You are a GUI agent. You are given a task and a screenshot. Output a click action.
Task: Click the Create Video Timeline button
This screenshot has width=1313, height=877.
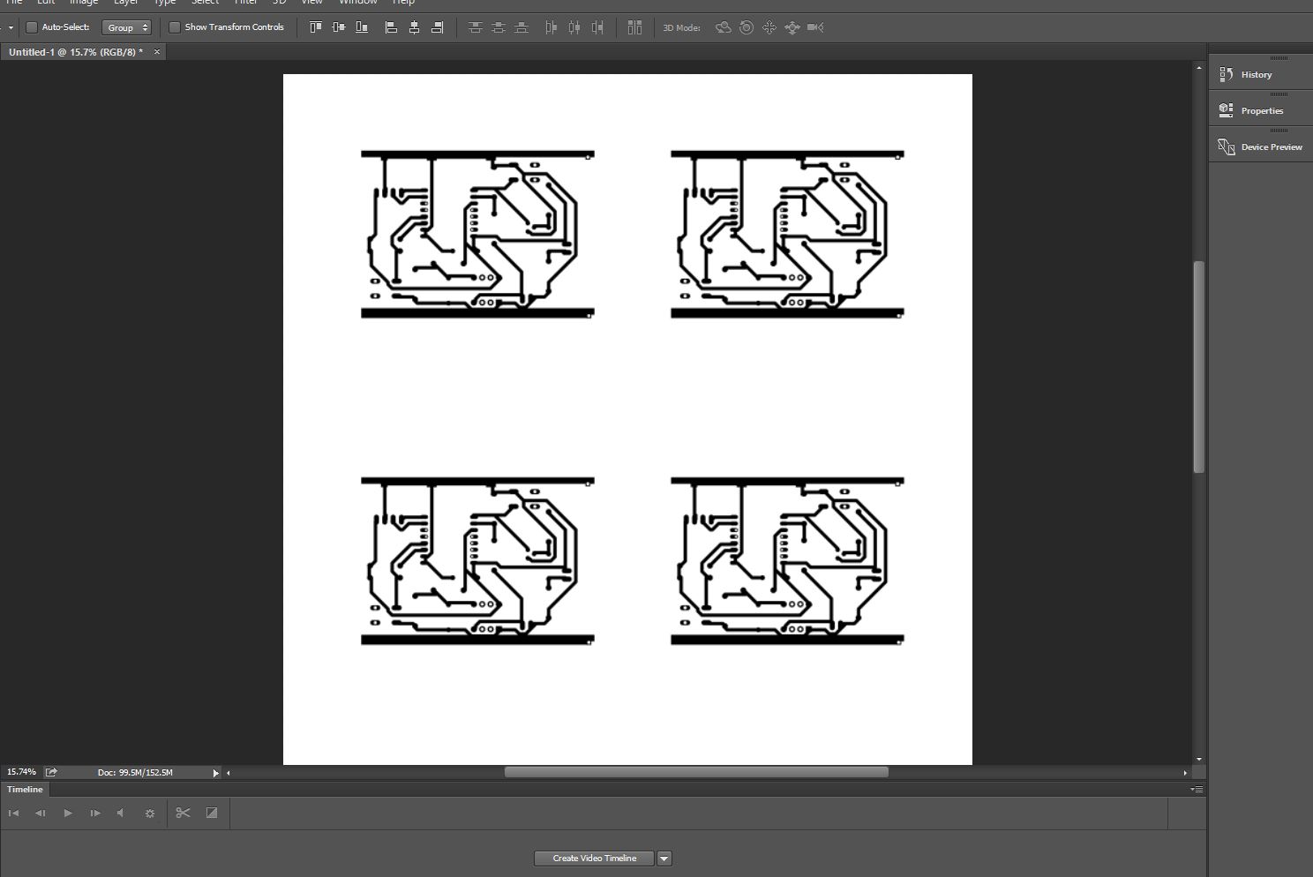click(594, 858)
